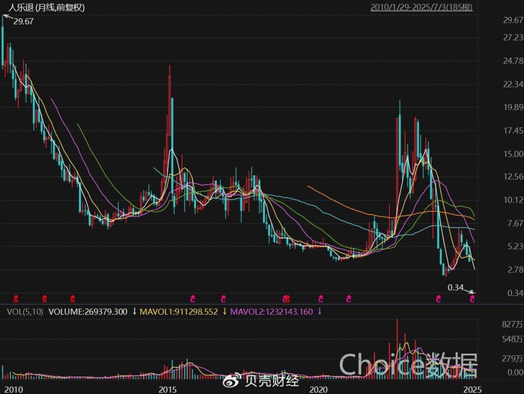This screenshot has width=524, height=394.
Task: Click the leftmost red S event marker
Action: 16,299
